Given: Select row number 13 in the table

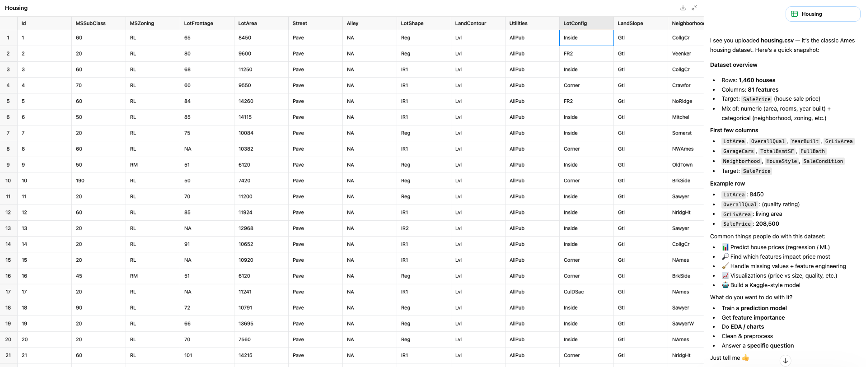Looking at the screenshot, I should [x=8, y=228].
